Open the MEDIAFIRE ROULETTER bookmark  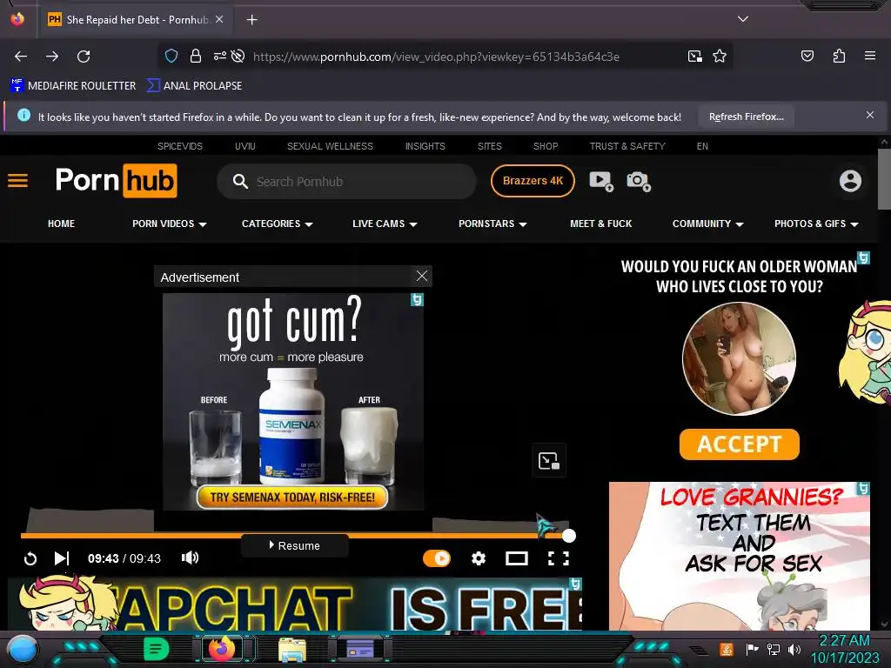point(73,86)
